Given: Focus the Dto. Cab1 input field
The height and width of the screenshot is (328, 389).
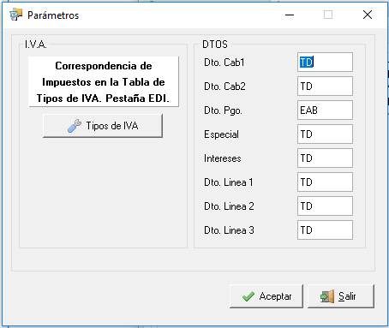Looking at the screenshot, I should [325, 62].
